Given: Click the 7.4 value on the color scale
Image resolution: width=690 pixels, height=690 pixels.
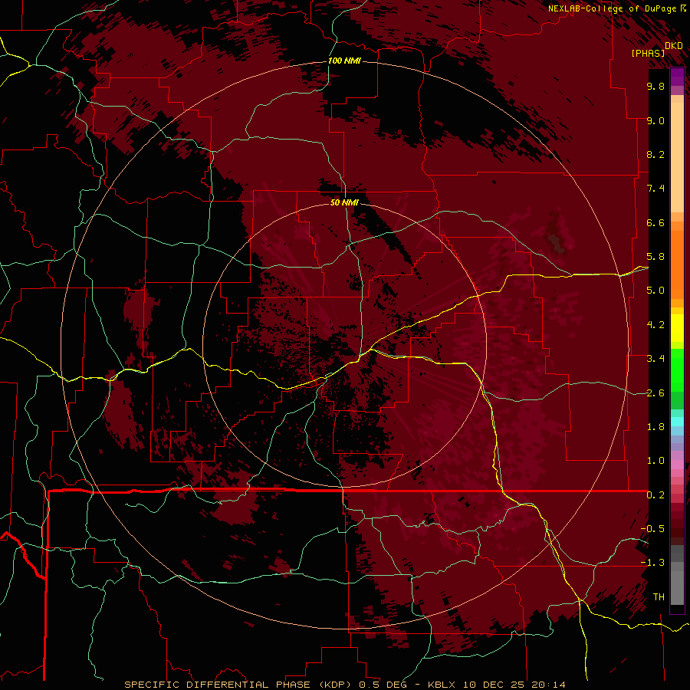Looking at the screenshot, I should click(655, 189).
